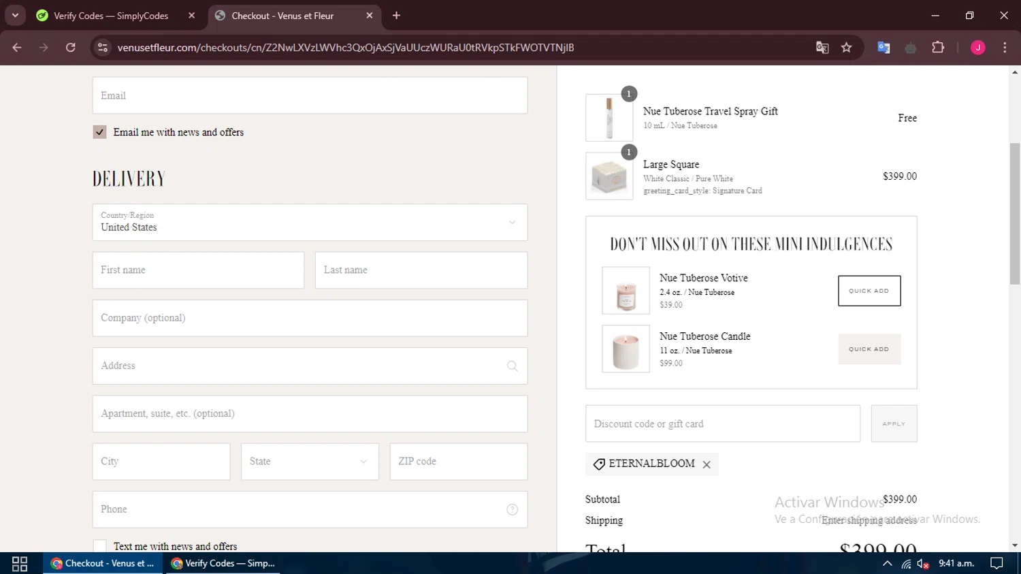Viewport: 1021px width, 574px height.
Task: Open the translate page icon in address bar
Action: [822, 48]
